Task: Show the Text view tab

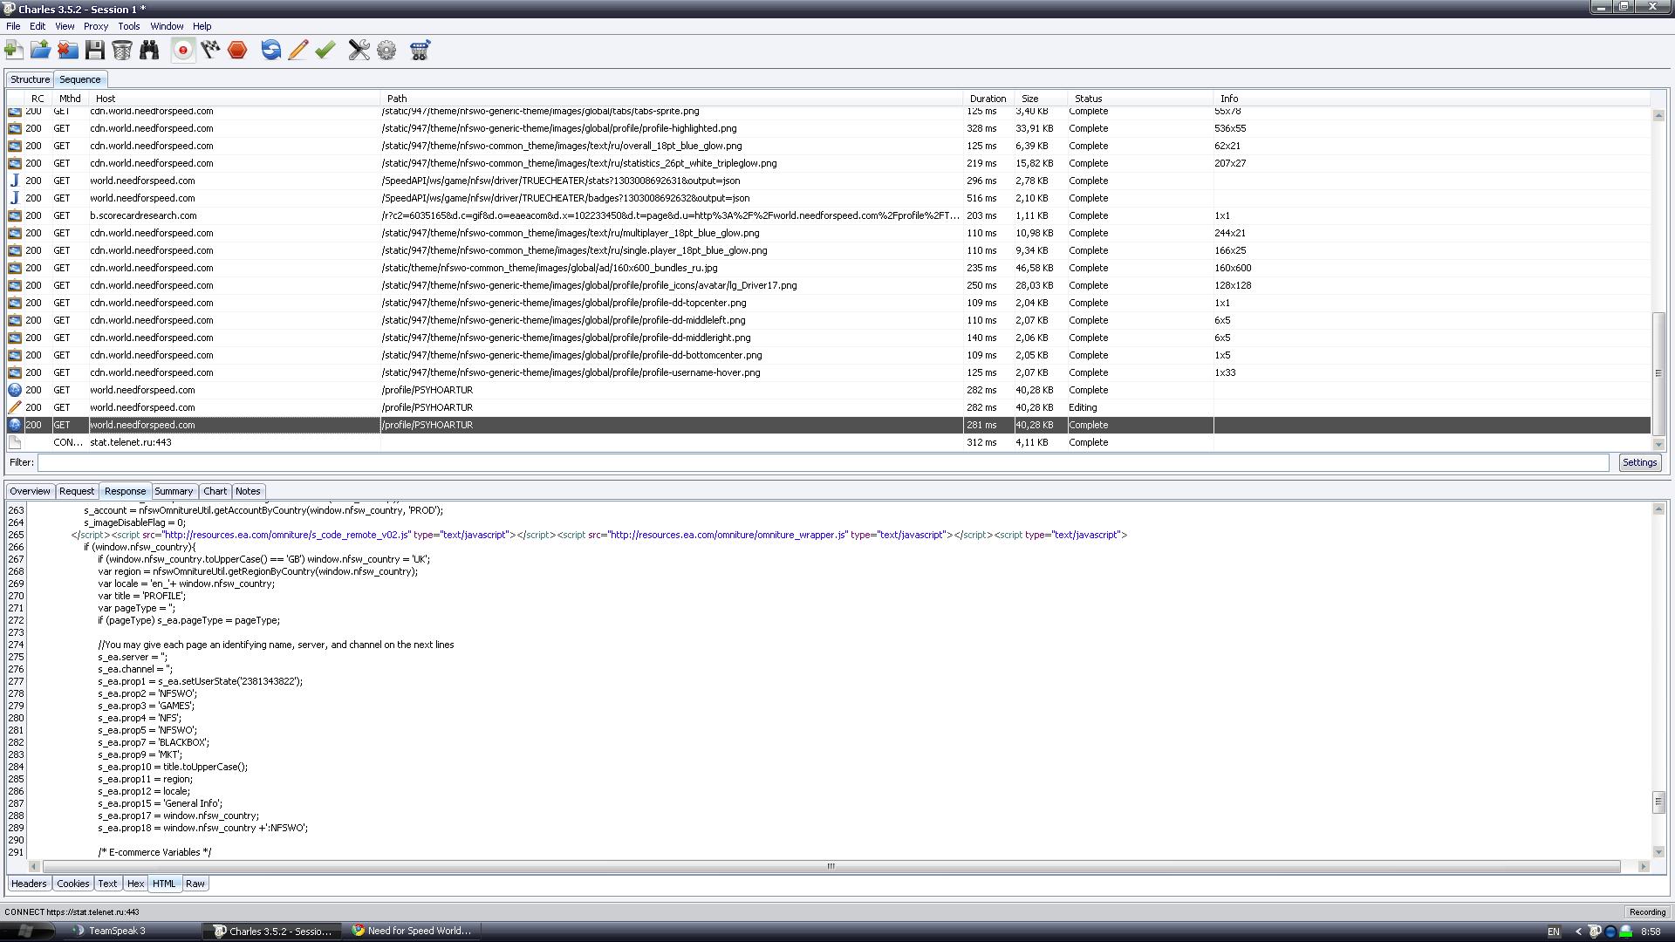Action: [107, 884]
